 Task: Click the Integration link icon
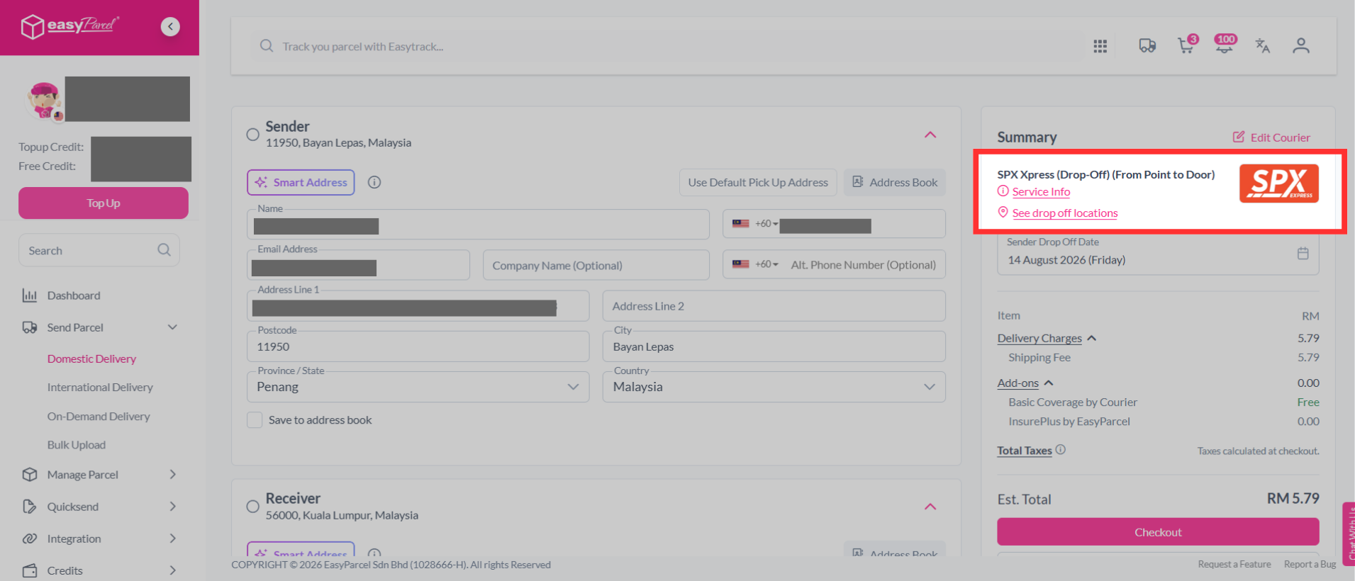30,538
